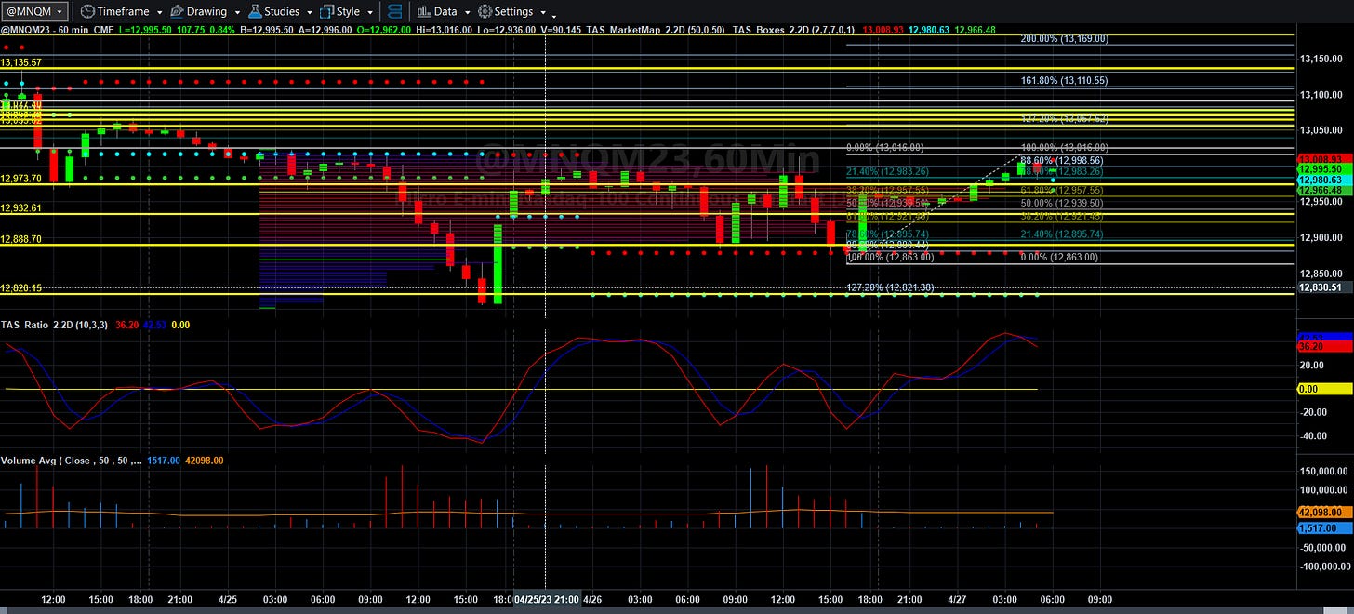Click the Studies flask icon

point(256,11)
